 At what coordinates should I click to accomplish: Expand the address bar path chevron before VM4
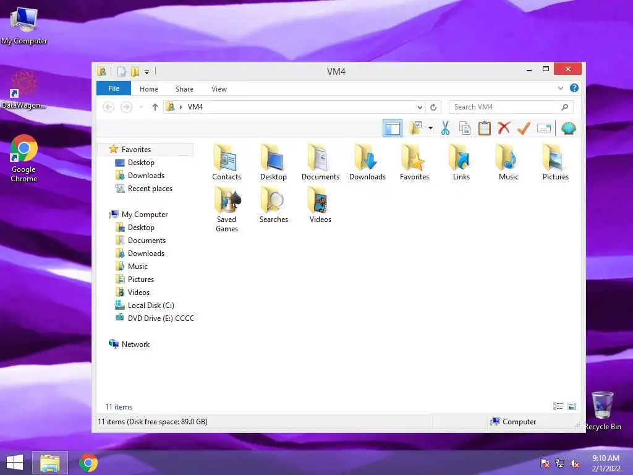pyautogui.click(x=181, y=107)
